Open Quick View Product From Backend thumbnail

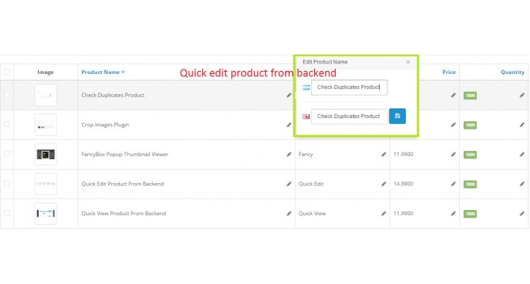pos(46,214)
